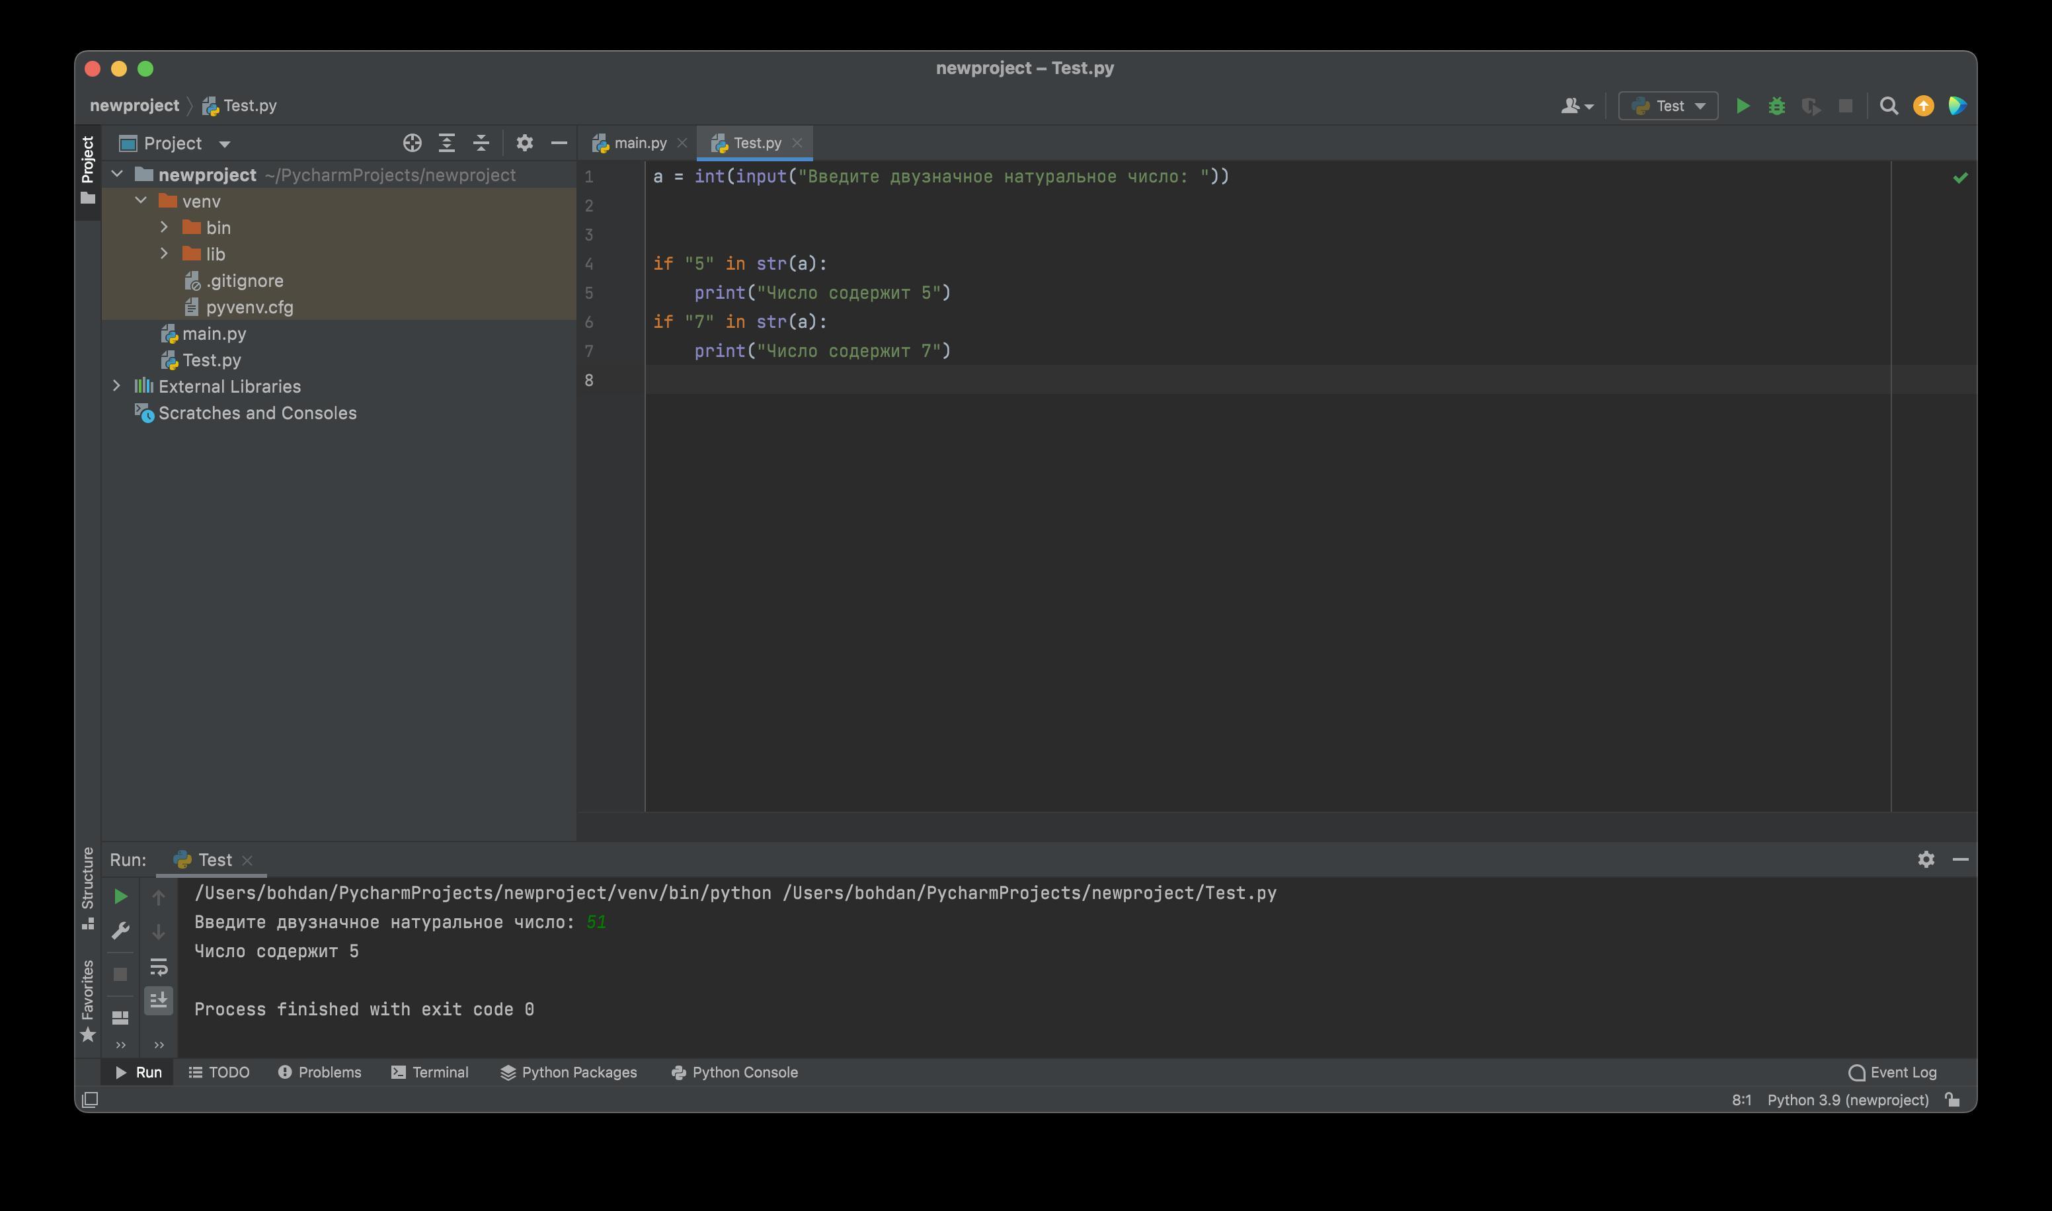
Task: Start debugging with the bug icon
Action: coord(1776,106)
